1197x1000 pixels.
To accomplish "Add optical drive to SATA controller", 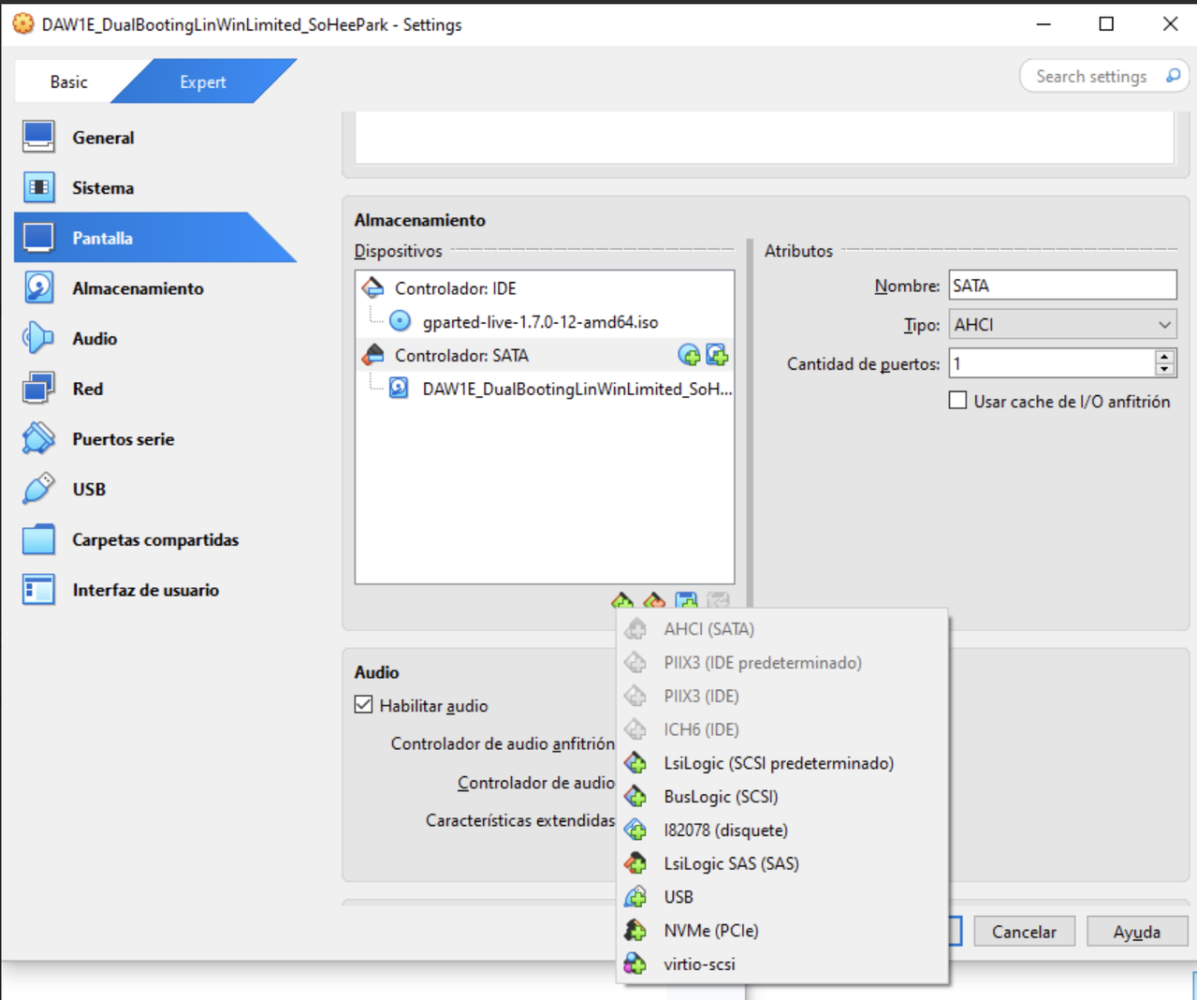I will pos(689,355).
